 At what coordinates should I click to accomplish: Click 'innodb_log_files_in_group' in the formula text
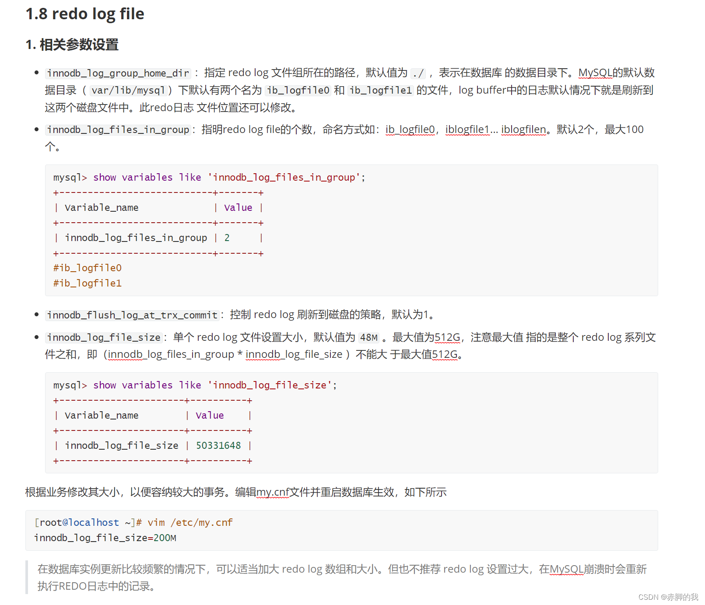[171, 355]
